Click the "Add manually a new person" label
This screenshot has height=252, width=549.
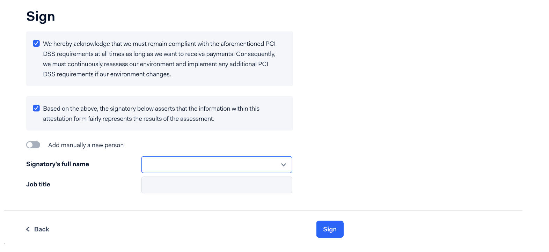86,145
